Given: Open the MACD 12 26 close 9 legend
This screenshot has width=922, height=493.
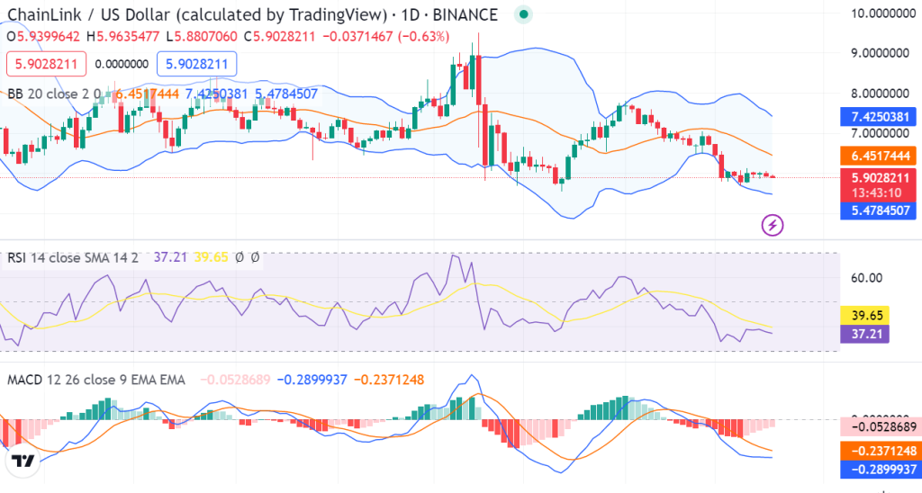Looking at the screenshot, I should tap(95, 381).
